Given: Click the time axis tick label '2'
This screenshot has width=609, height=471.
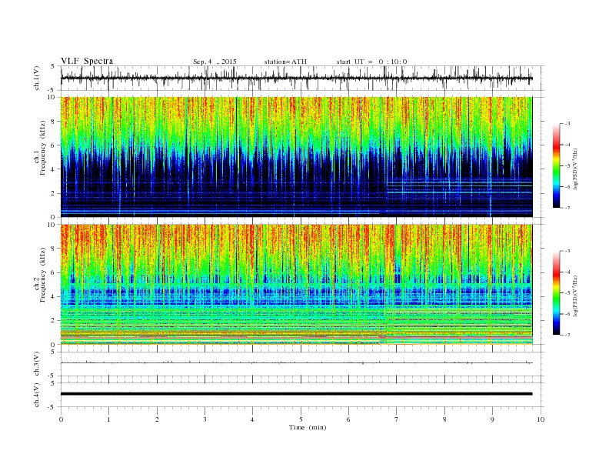Looking at the screenshot, I should tap(157, 419).
